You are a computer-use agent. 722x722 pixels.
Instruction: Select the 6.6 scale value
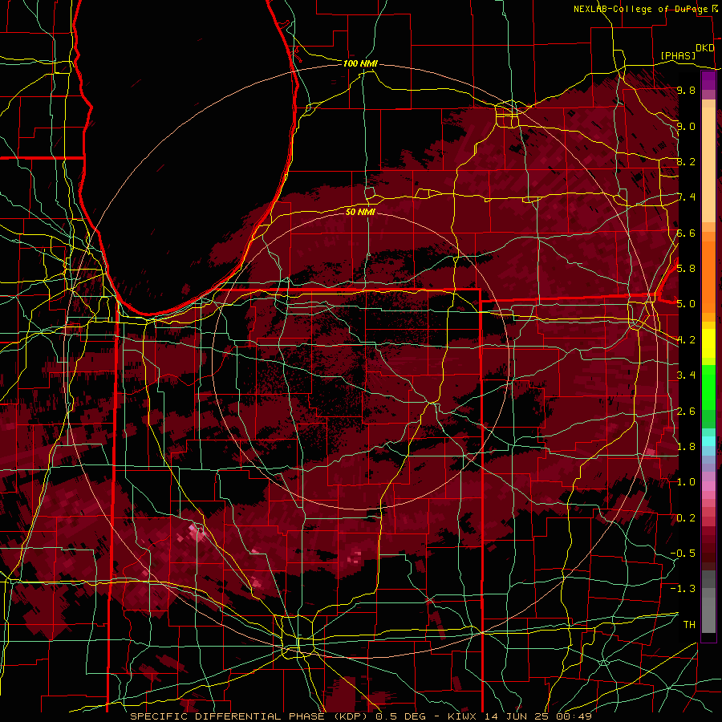tap(686, 233)
